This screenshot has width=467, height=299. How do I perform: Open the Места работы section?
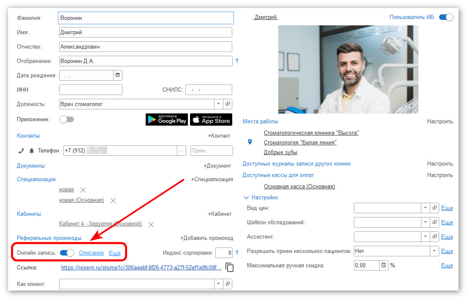[x=260, y=122]
